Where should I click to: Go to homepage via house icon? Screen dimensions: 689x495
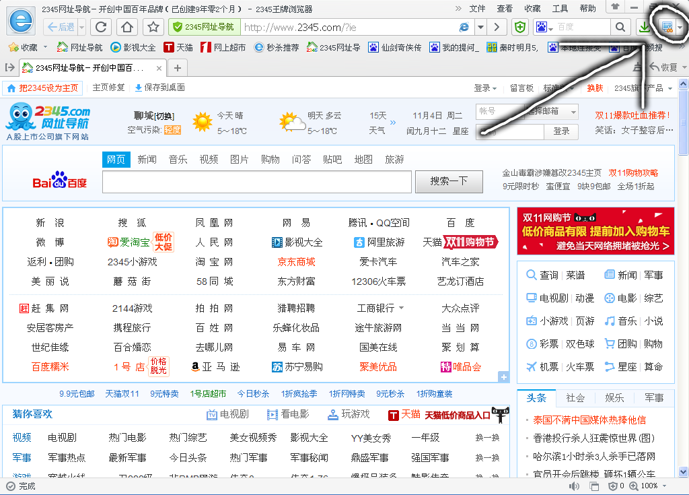127,28
